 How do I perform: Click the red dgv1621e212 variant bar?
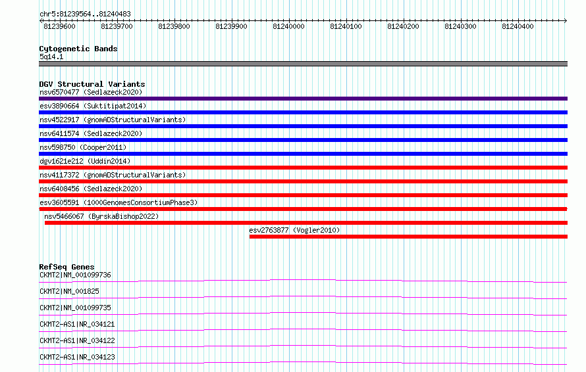tap(303, 168)
